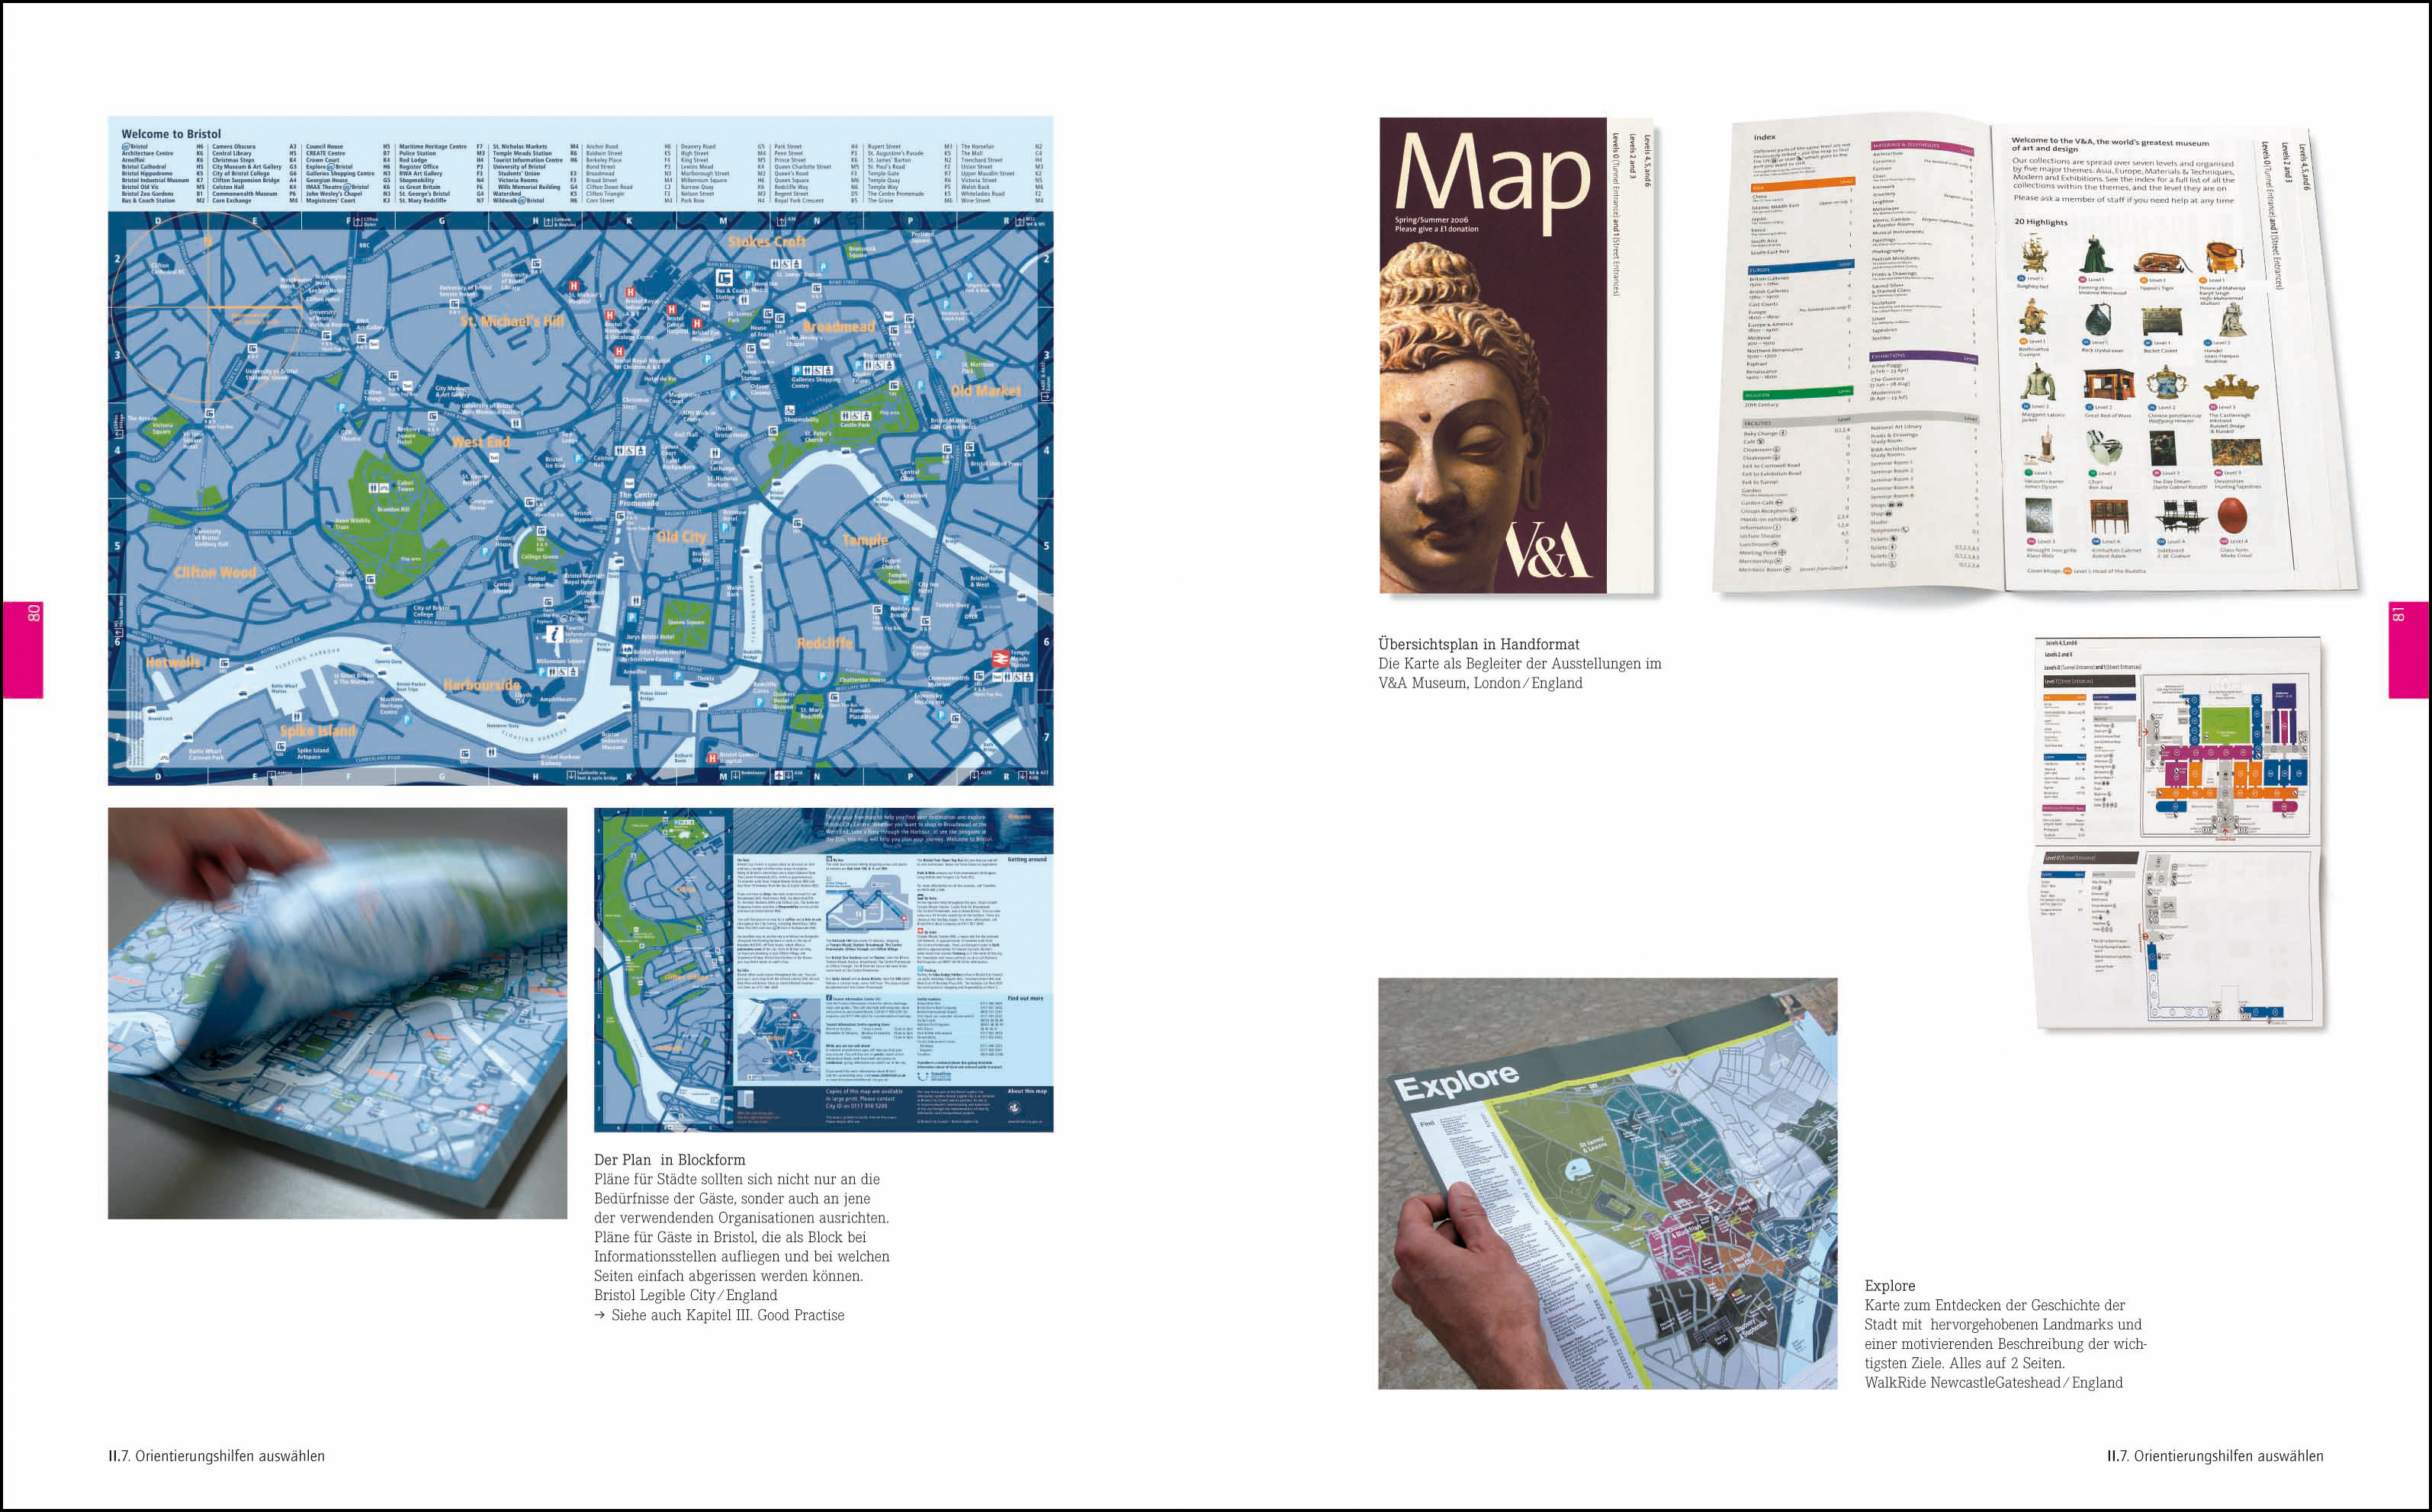The image size is (2432, 1512).
Task: Select 'V&A Museum, London / England' caption text
Action: pyautogui.click(x=1480, y=683)
